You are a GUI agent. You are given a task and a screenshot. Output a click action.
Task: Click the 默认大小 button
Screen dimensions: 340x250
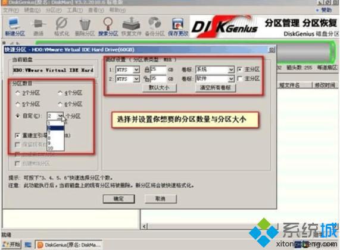tap(160, 88)
